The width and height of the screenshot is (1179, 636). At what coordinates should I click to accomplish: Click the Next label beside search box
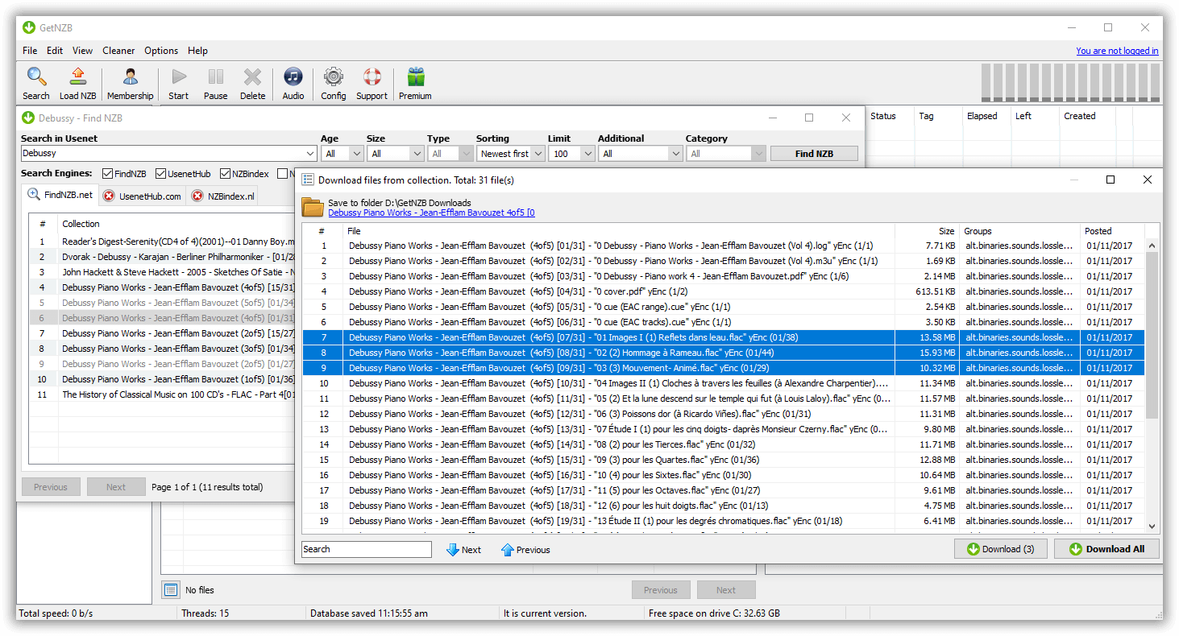click(x=471, y=550)
